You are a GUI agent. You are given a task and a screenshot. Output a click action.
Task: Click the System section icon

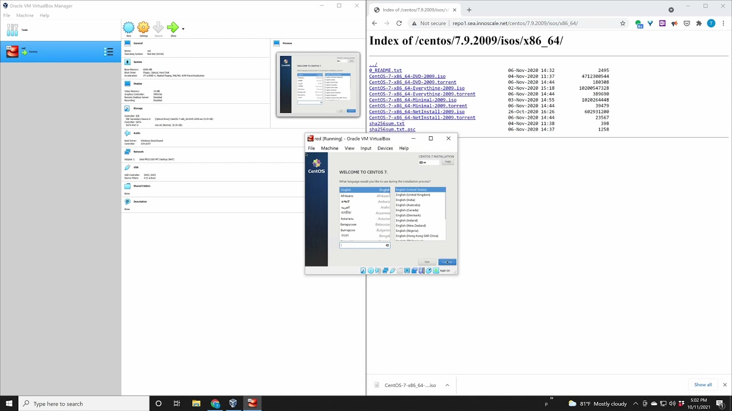click(x=127, y=62)
